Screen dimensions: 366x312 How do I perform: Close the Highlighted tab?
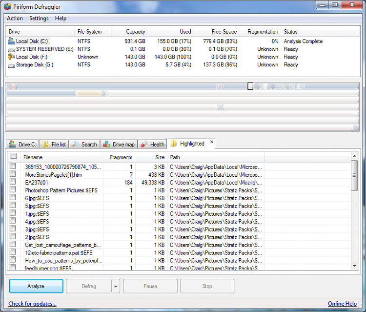[x=212, y=142]
